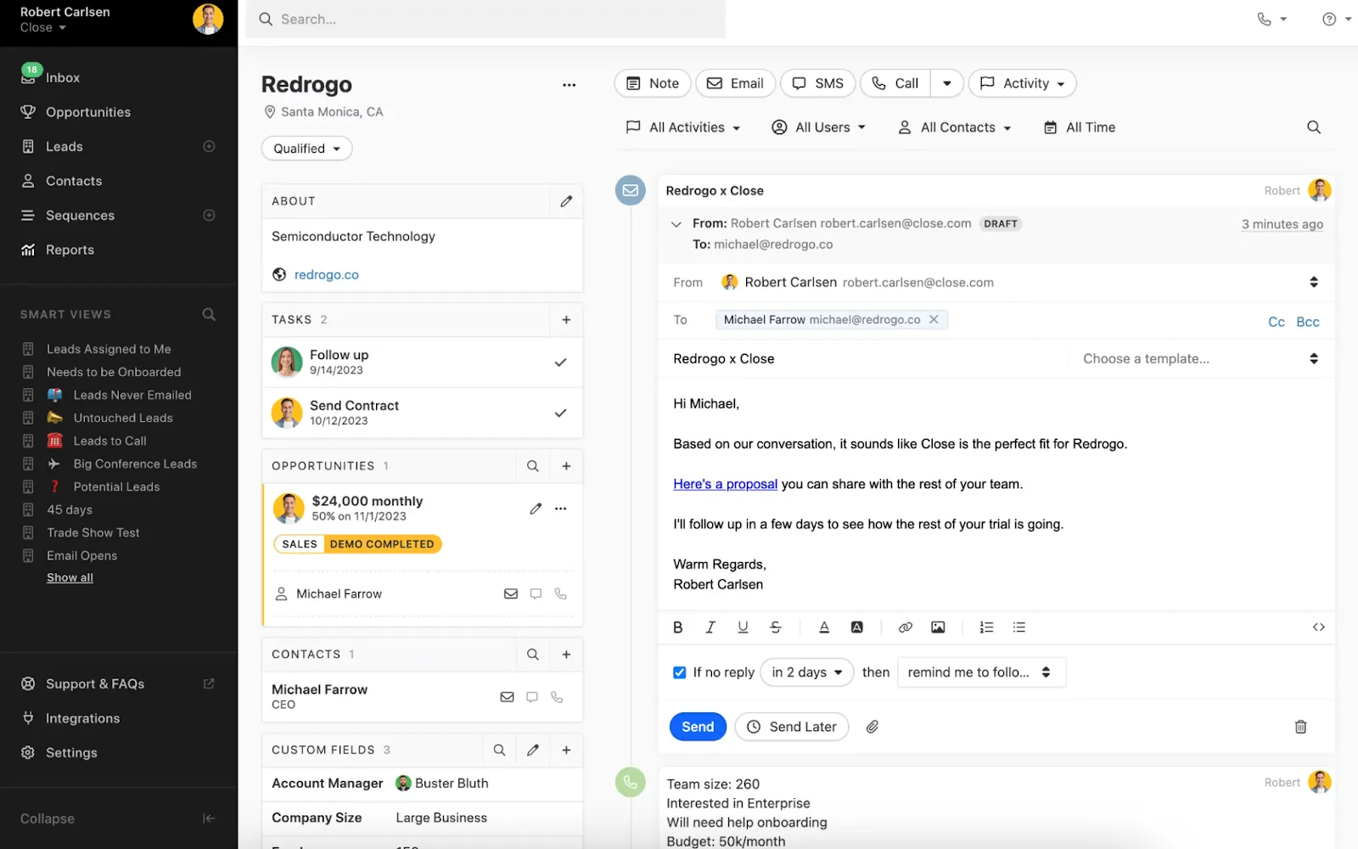Call Michael Farrow from contacts card
The width and height of the screenshot is (1358, 849).
tap(557, 697)
